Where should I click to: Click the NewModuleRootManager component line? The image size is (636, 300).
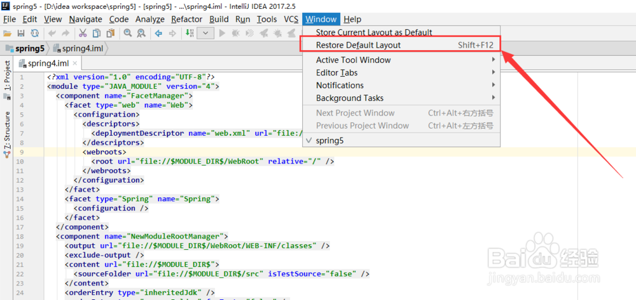[142, 236]
